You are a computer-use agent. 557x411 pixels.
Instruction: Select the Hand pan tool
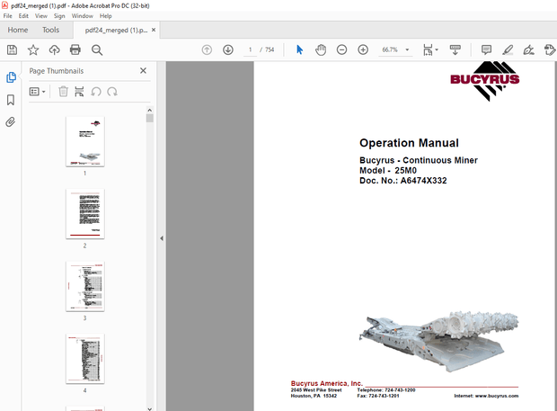click(321, 49)
